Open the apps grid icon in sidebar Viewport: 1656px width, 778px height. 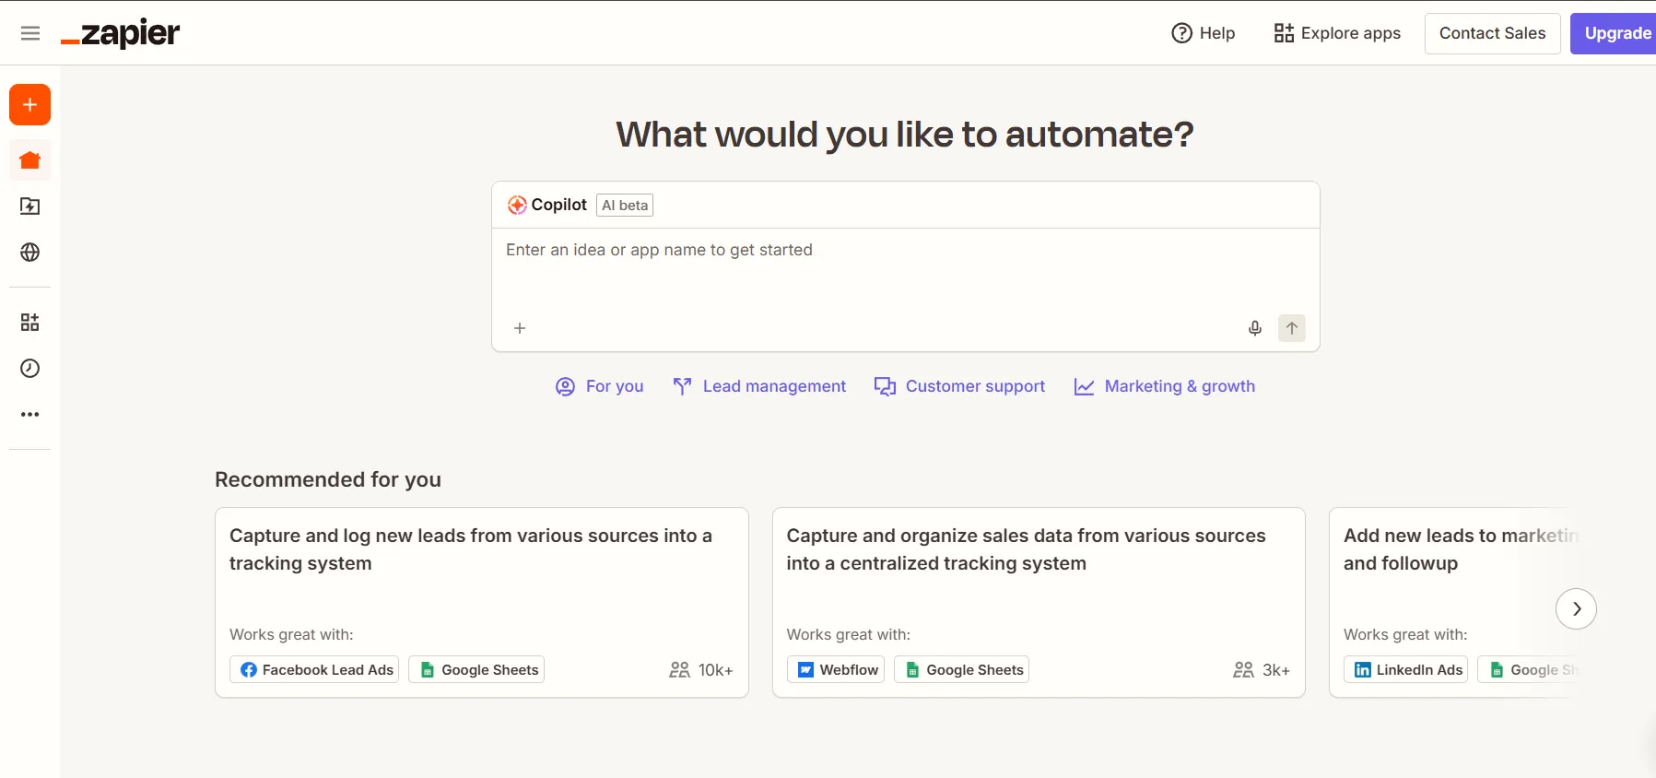[x=29, y=322]
